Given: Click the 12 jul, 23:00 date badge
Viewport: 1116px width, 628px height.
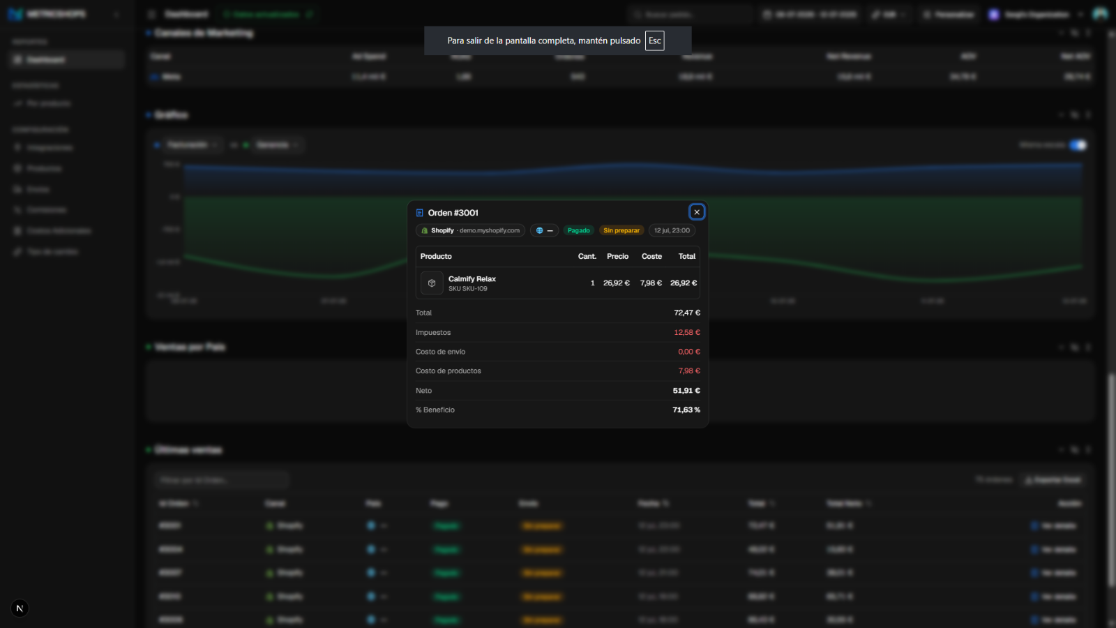Looking at the screenshot, I should pyautogui.click(x=672, y=230).
